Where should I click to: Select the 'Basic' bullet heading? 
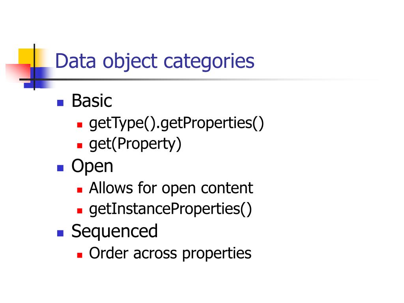[x=92, y=101]
